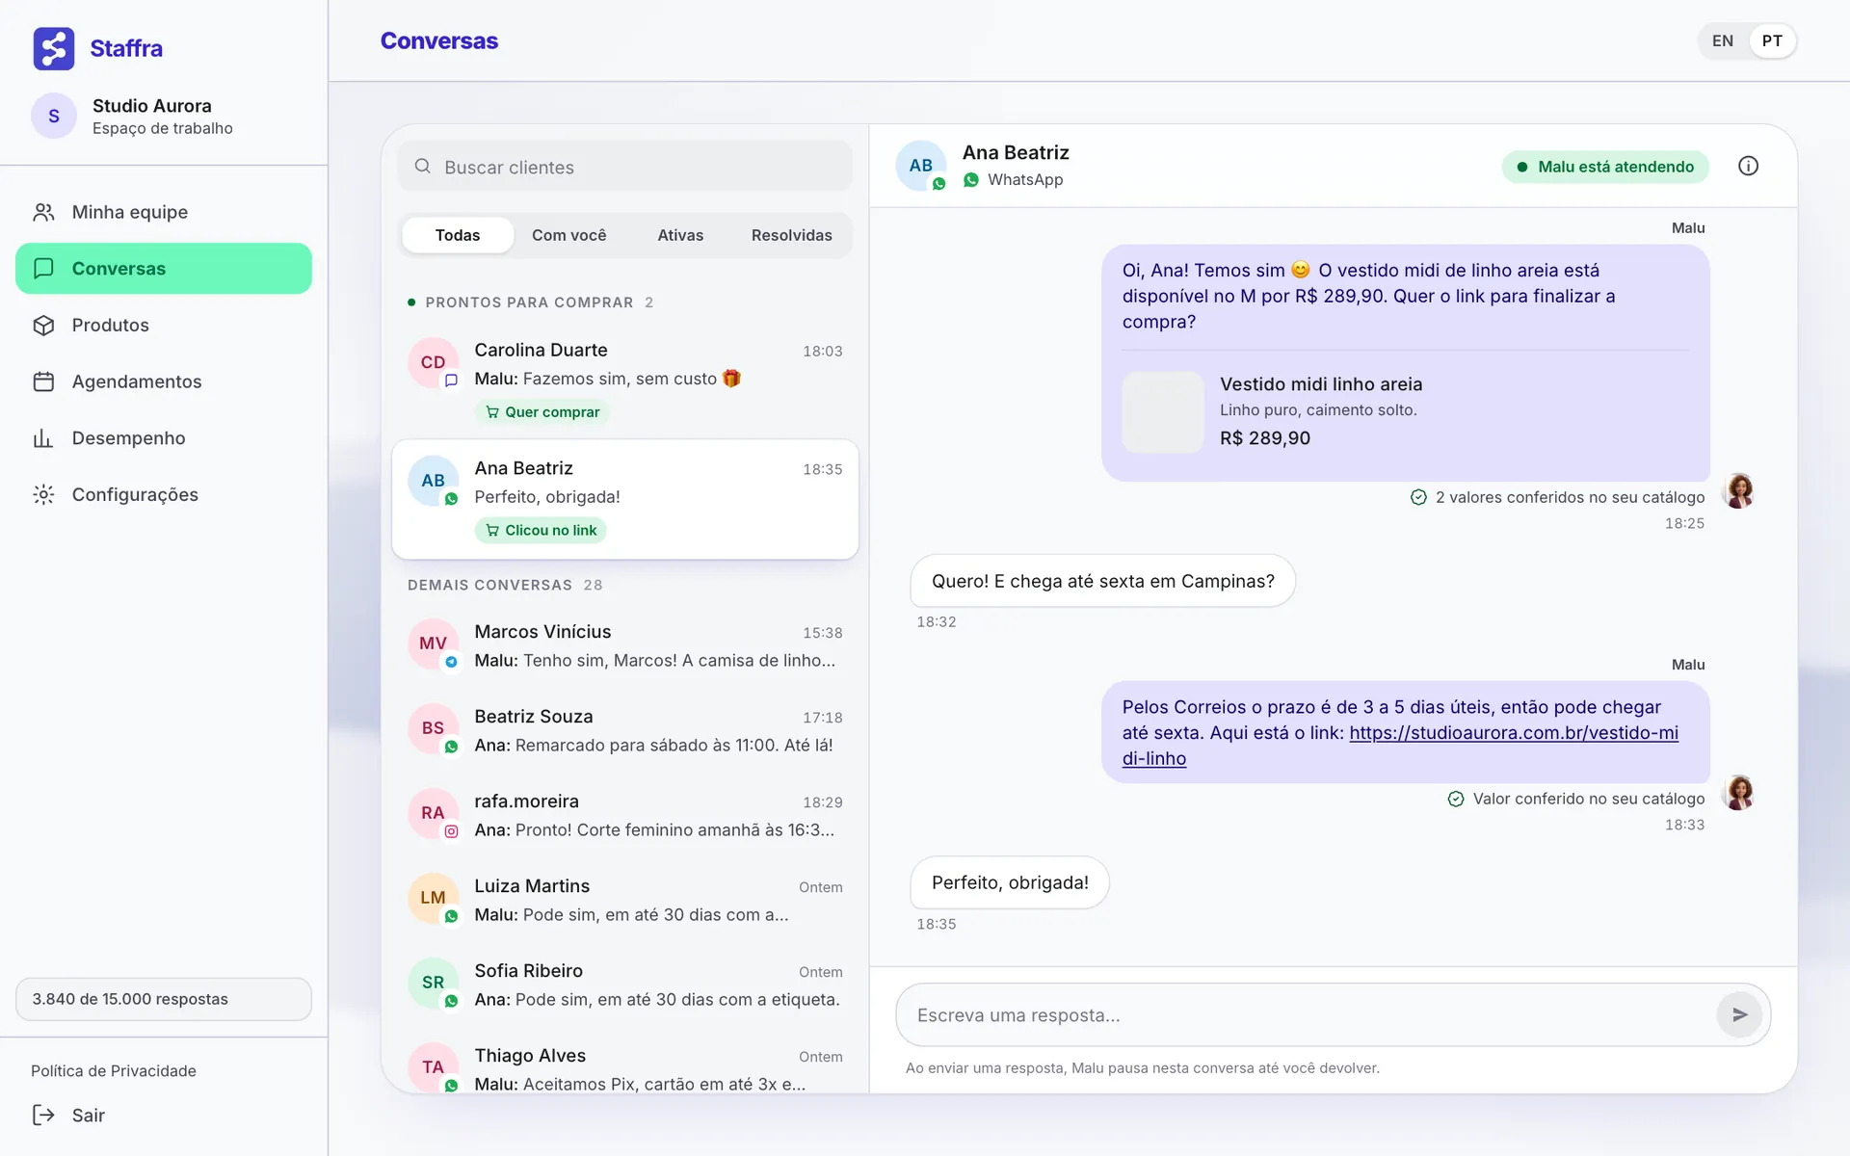Click the Clicou no link tag
This screenshot has height=1156, width=1850.
[541, 530]
